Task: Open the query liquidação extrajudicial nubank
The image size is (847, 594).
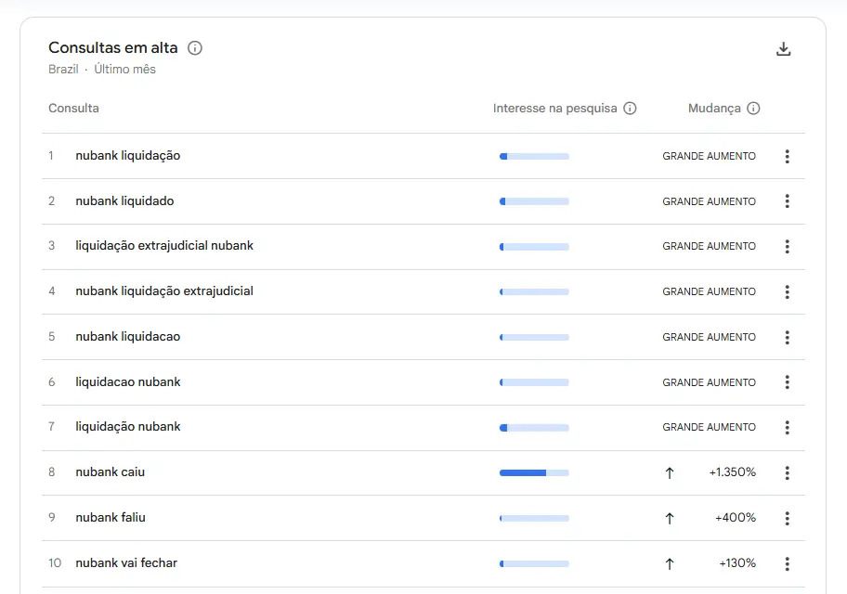Action: (164, 246)
